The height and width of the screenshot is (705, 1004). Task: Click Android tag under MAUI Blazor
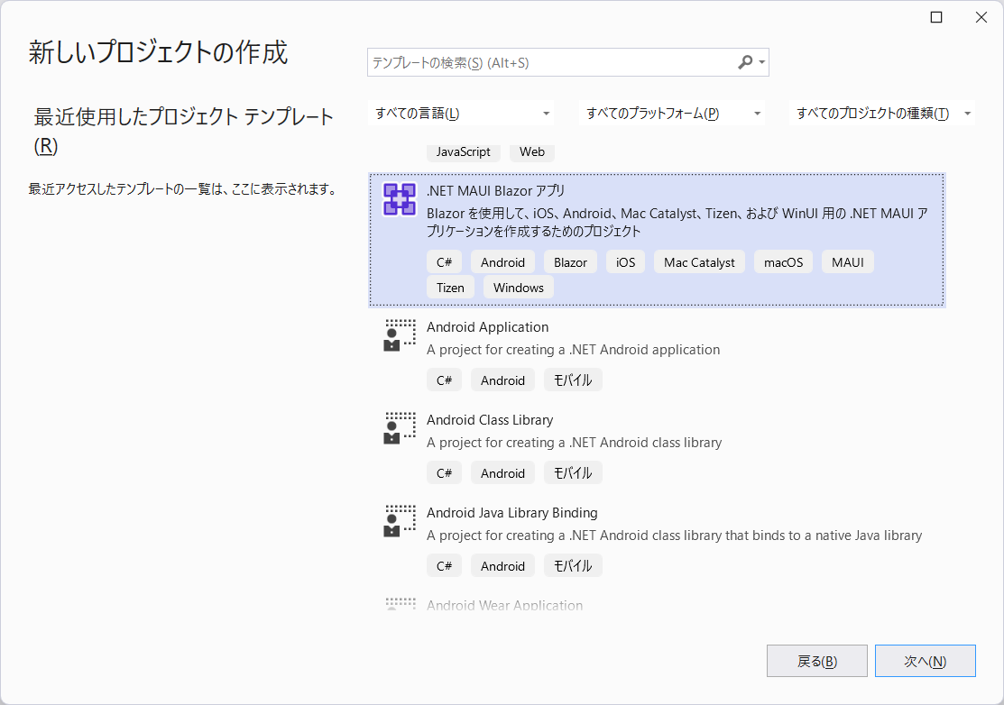coord(502,262)
